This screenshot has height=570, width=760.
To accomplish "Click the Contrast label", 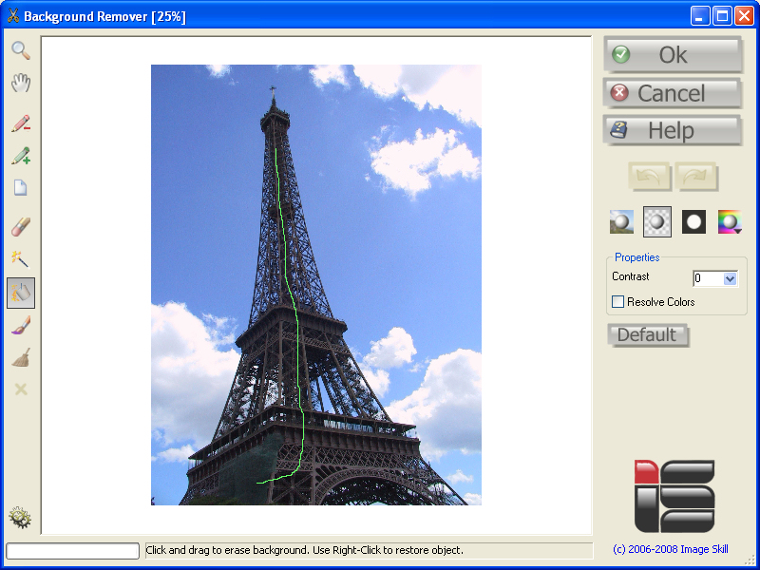I will (630, 276).
